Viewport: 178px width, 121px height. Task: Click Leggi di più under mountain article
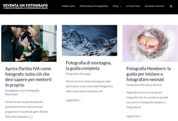point(73,100)
